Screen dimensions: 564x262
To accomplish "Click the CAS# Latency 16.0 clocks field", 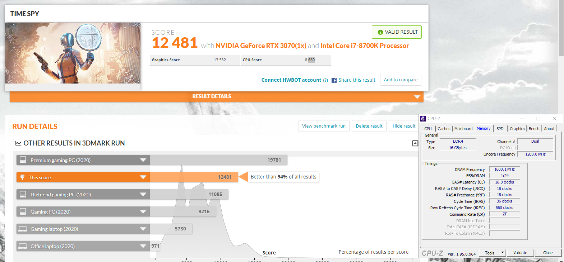I will coord(504,182).
